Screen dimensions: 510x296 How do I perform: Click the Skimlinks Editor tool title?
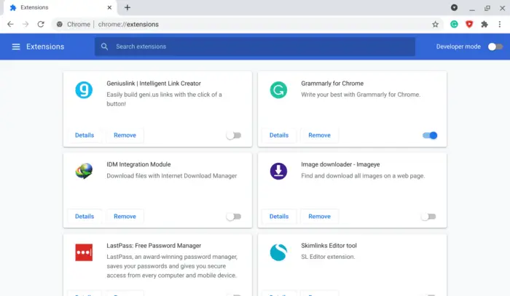tap(329, 246)
